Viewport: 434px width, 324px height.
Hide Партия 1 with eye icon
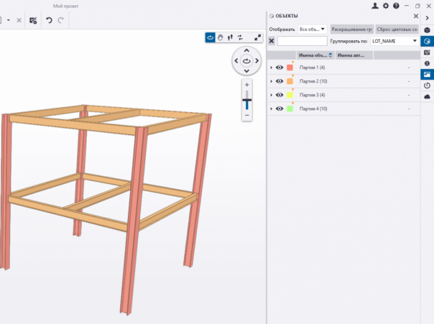pos(279,68)
